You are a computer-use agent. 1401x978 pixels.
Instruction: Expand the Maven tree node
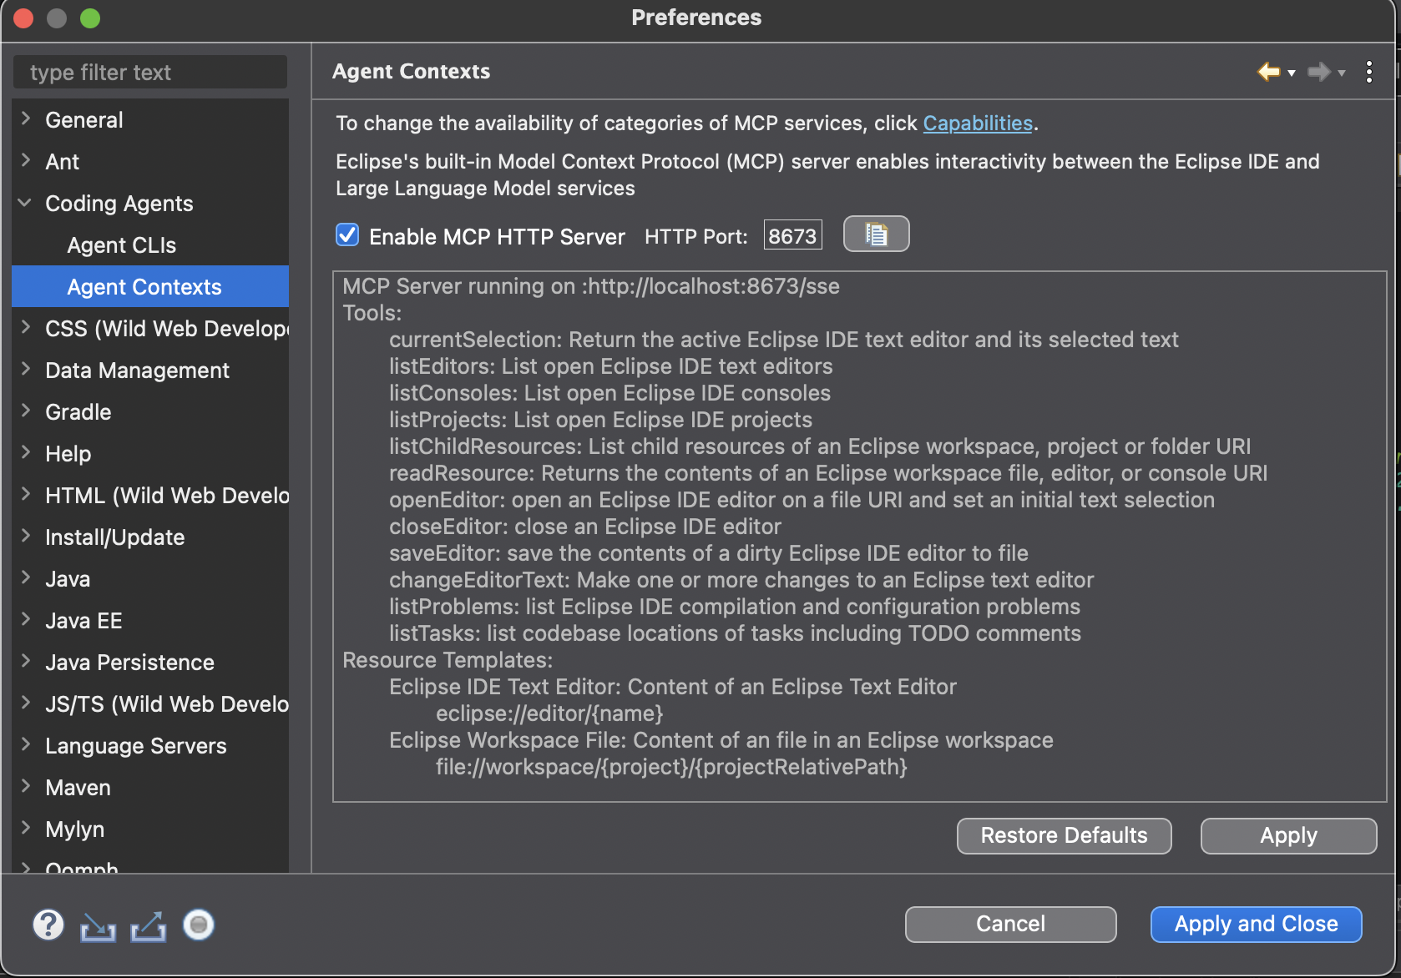click(26, 786)
